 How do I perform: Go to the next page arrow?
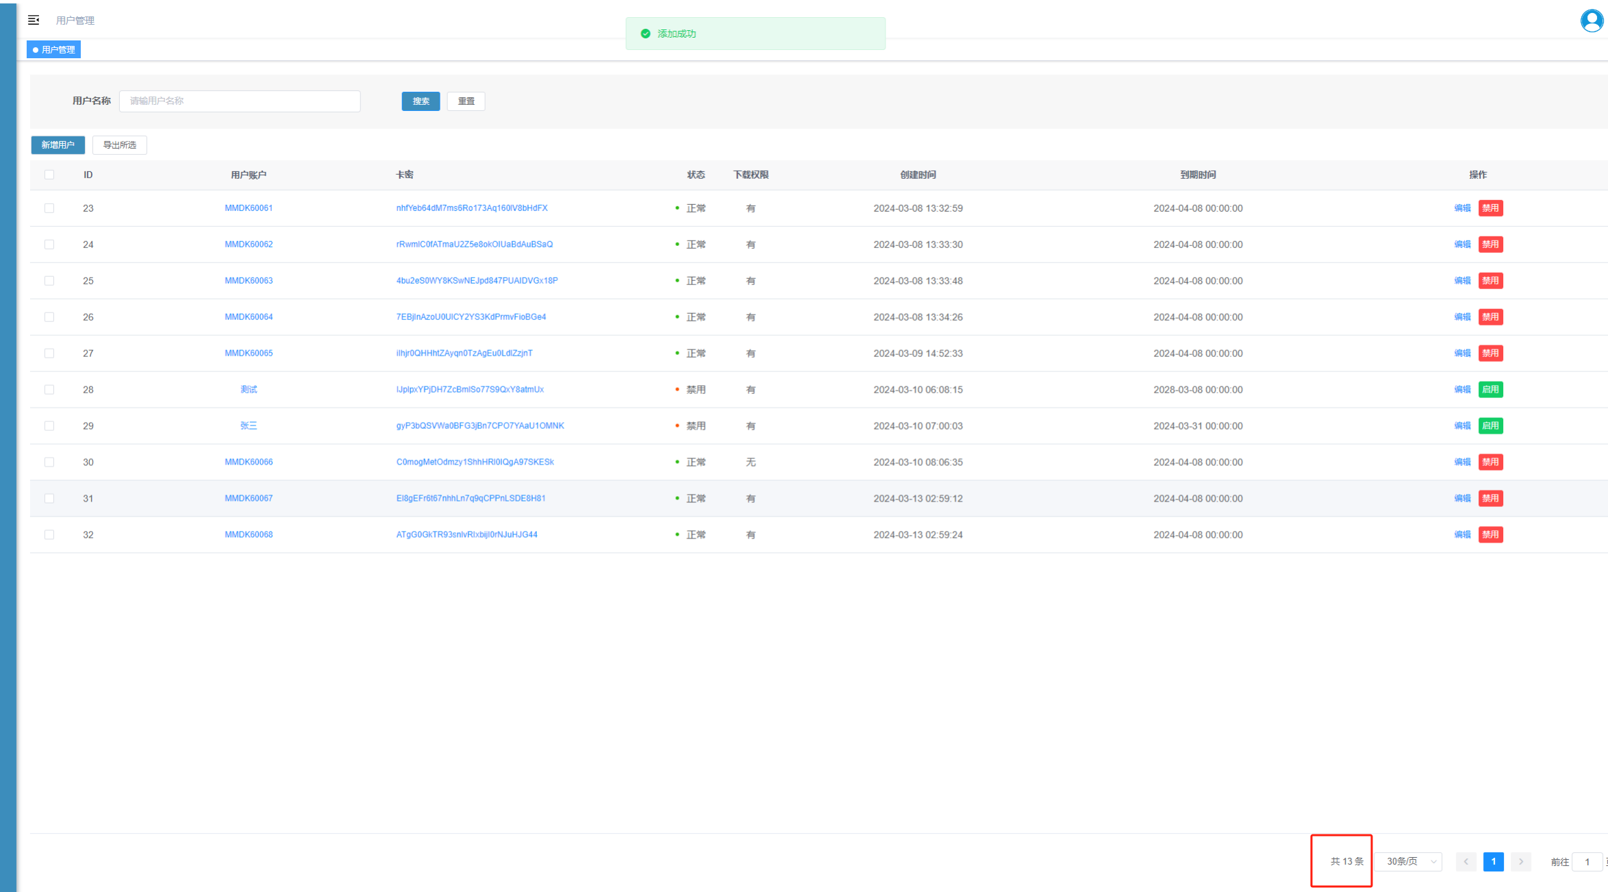coord(1521,862)
